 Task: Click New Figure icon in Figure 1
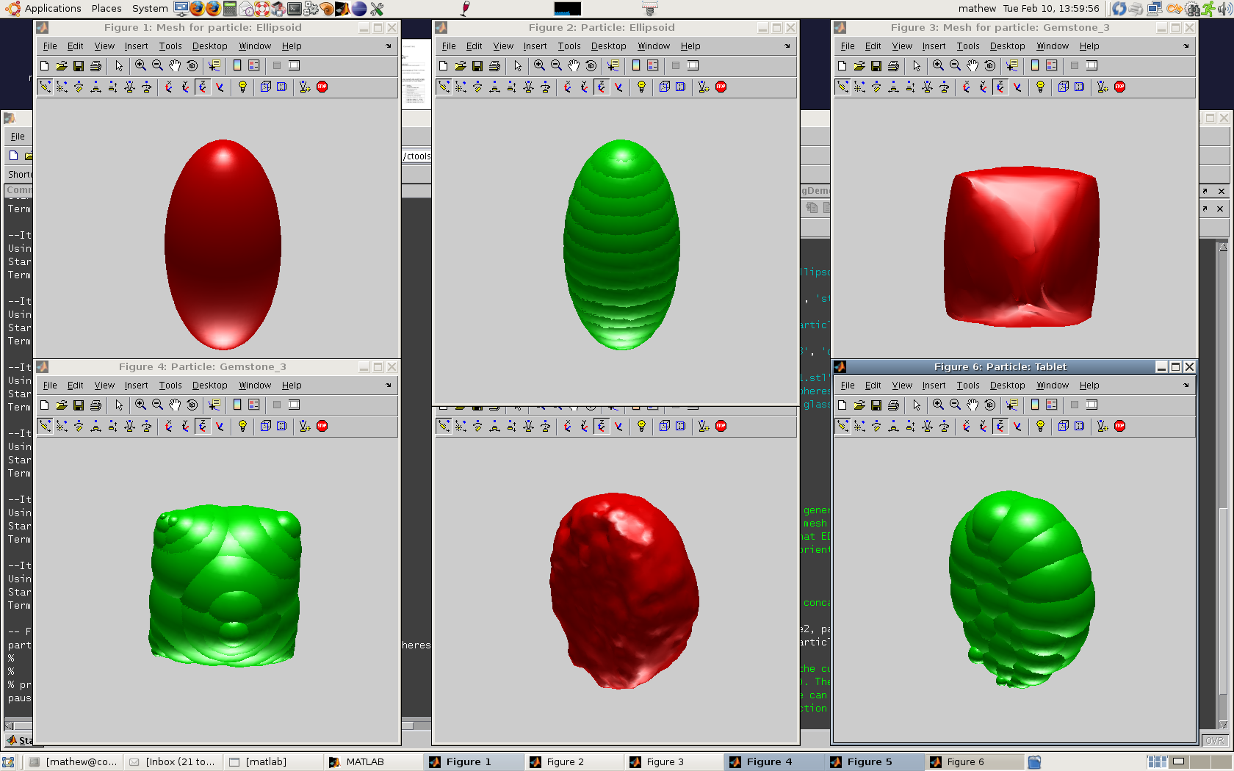45,65
